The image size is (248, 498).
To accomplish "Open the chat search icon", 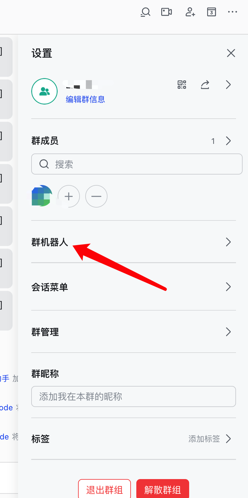I will click(146, 12).
